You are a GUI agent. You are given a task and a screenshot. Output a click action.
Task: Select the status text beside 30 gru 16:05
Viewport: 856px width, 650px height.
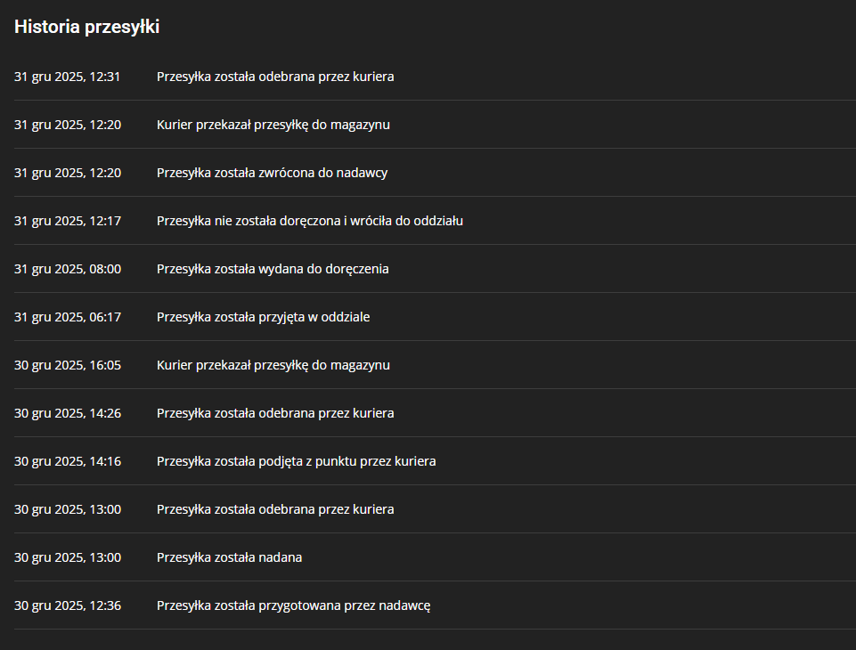273,365
